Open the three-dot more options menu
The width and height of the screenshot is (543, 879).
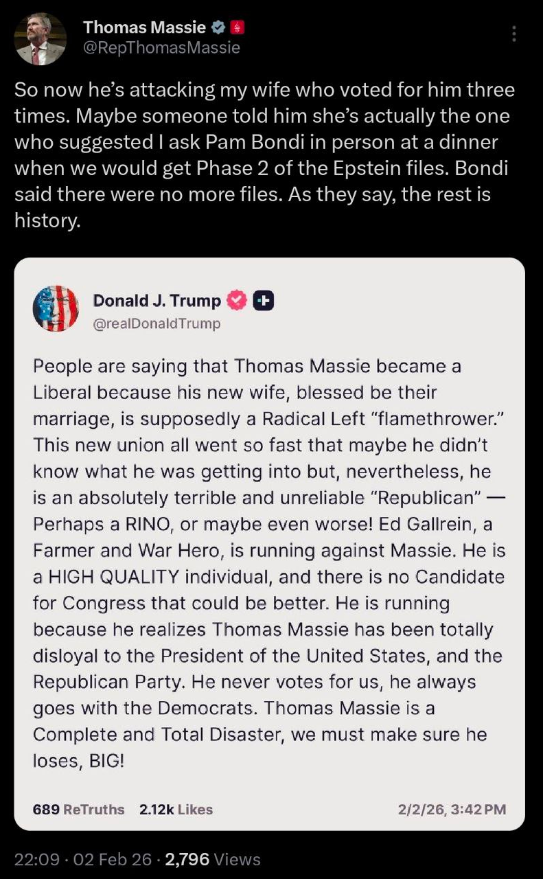(x=514, y=33)
